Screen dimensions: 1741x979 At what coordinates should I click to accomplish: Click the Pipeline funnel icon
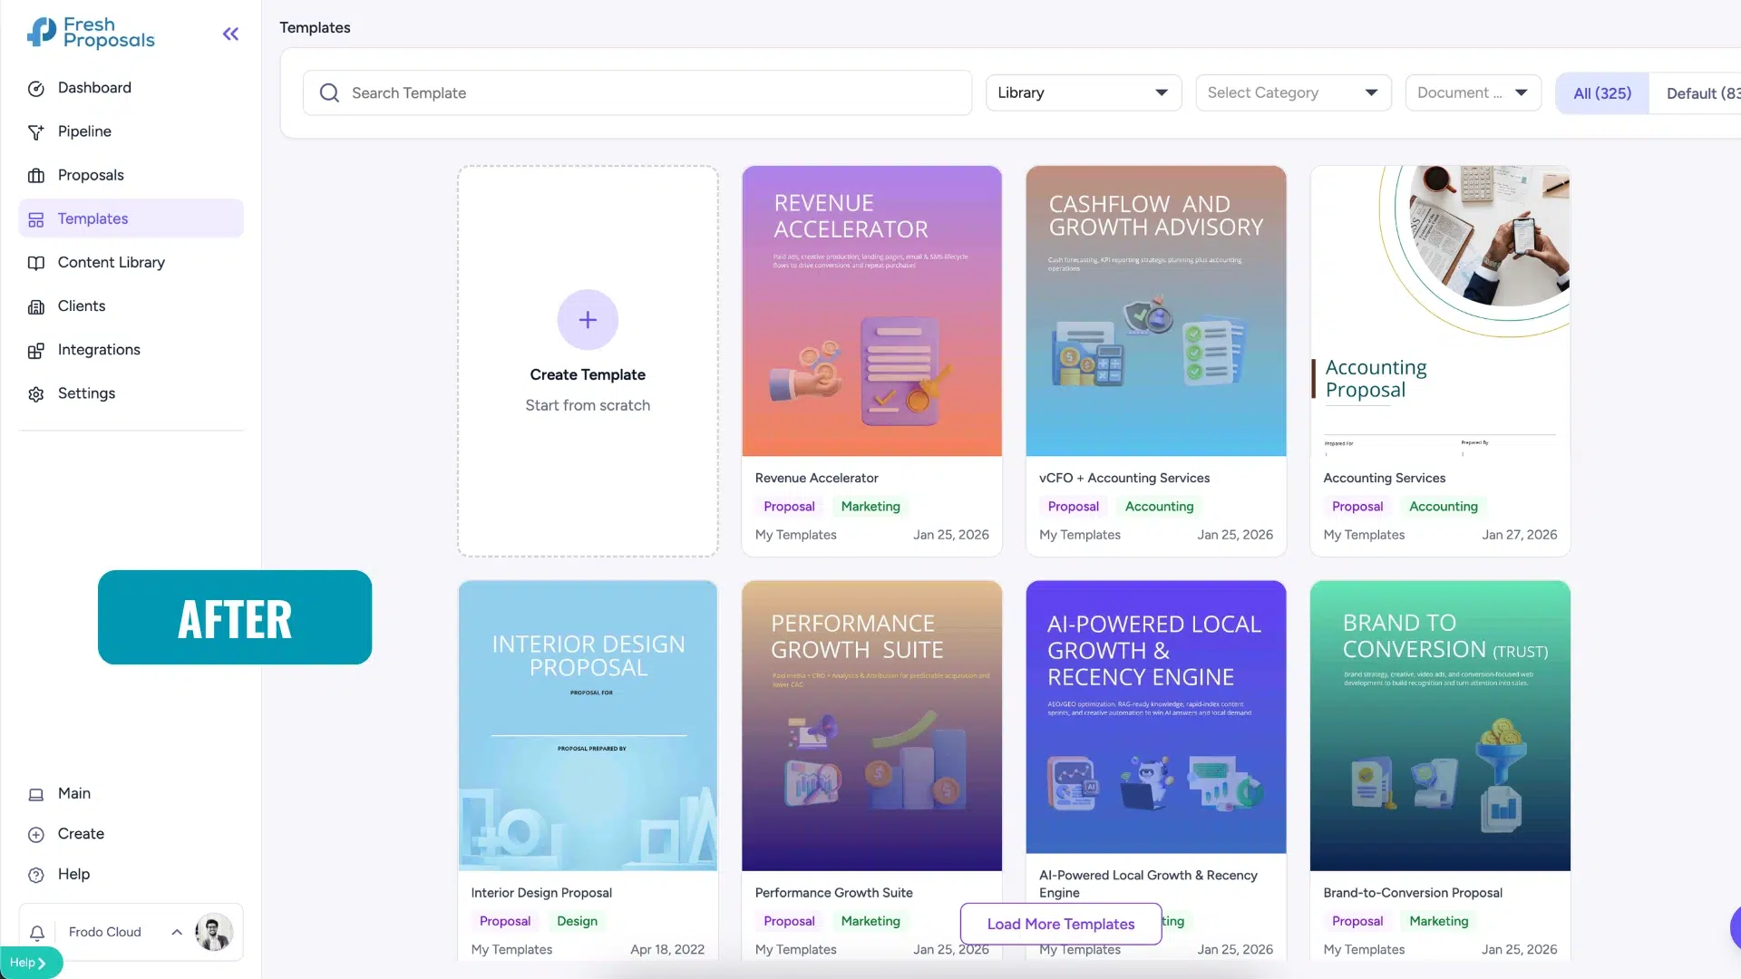click(x=36, y=132)
